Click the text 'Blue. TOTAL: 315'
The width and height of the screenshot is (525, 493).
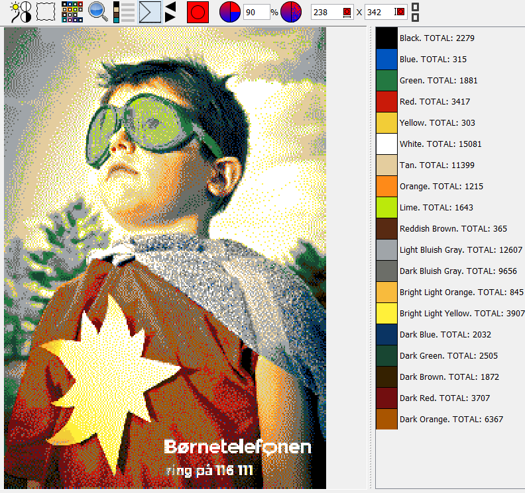433,59
